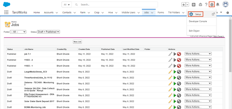
Task: Open More Actions for BOMA Monitoring Job
Action: coord(198,107)
